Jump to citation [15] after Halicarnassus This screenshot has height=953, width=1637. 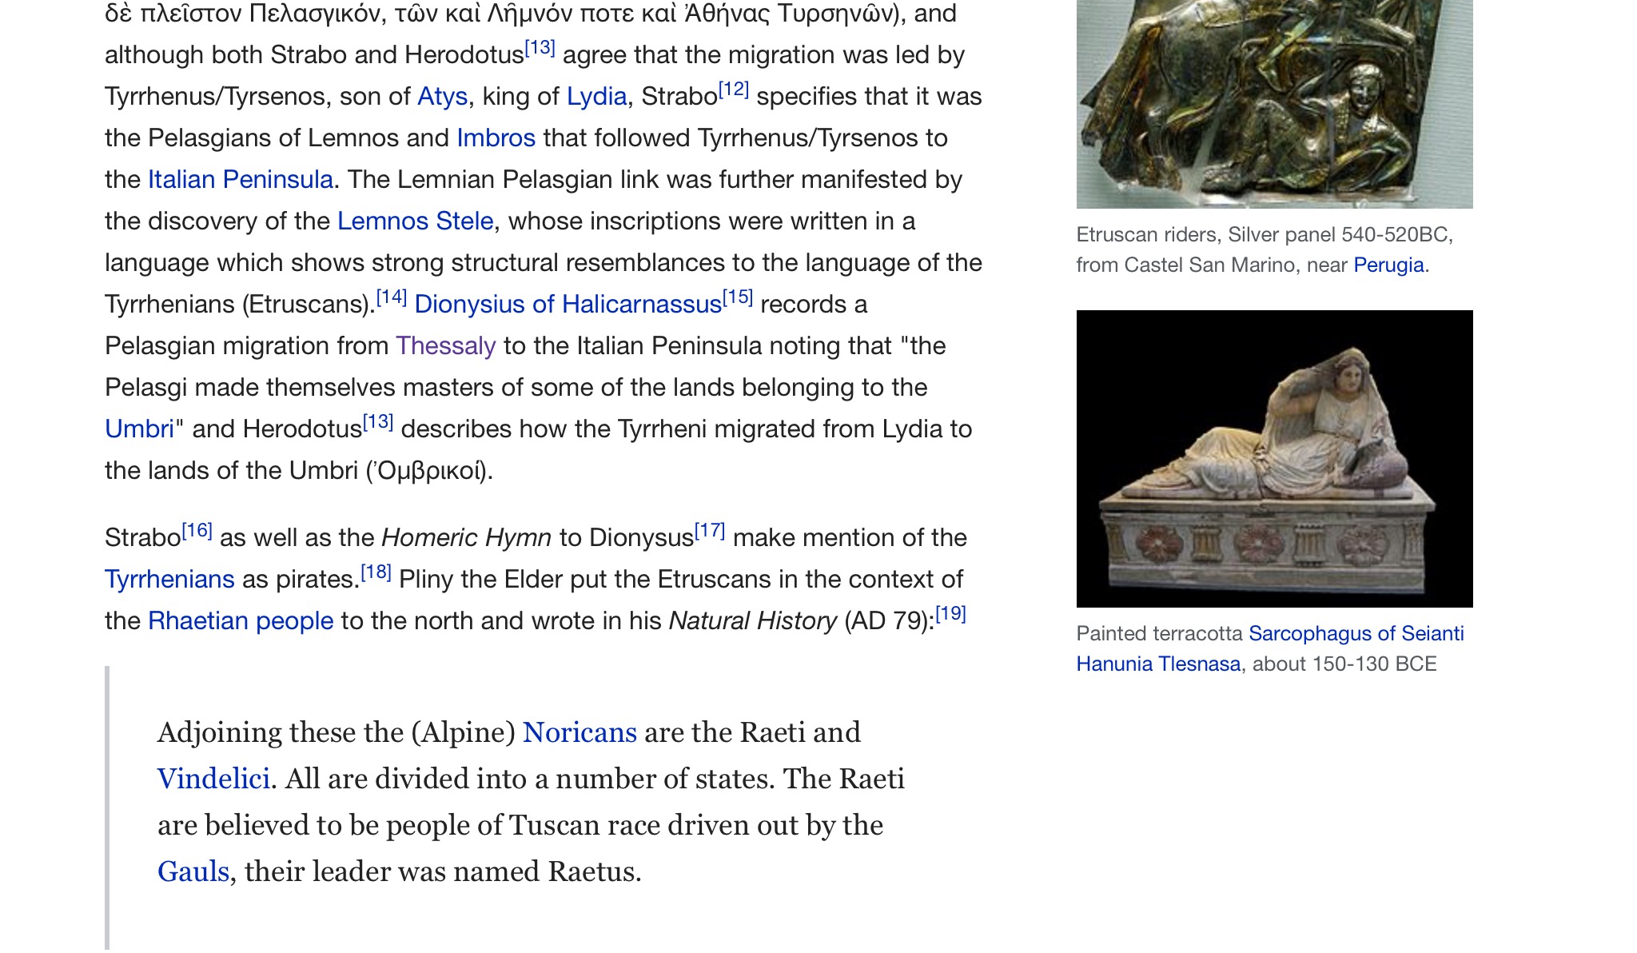(738, 297)
